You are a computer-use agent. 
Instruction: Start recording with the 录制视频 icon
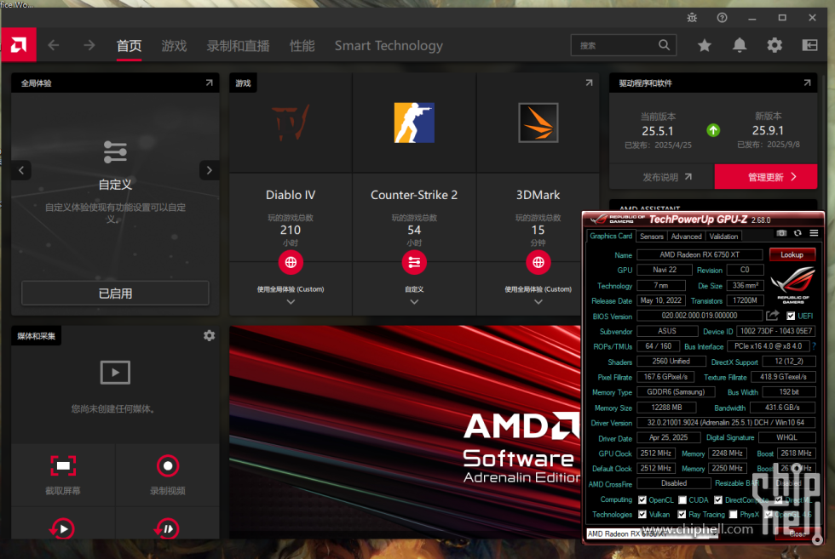coord(168,466)
